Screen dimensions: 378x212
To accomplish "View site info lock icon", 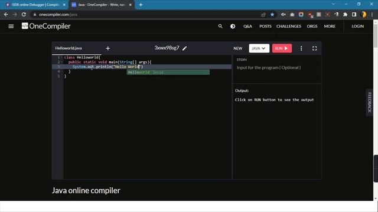I will pyautogui.click(x=35, y=14).
